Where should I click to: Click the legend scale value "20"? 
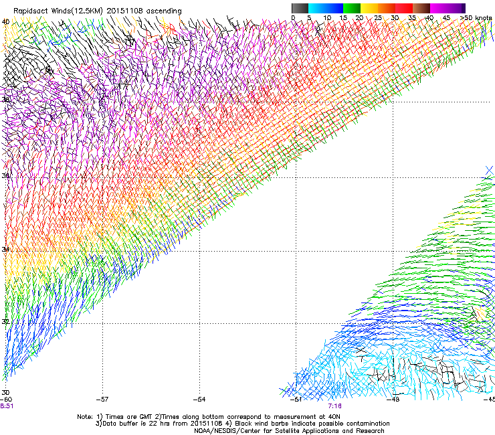(x=360, y=18)
